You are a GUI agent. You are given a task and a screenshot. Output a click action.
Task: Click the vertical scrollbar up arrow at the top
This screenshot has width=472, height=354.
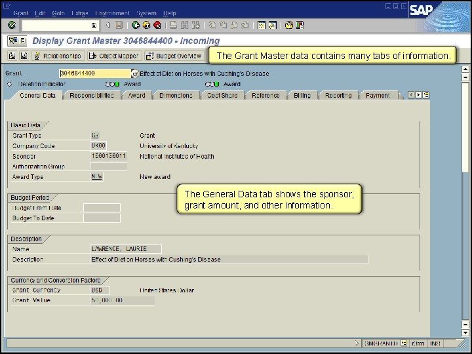(x=465, y=69)
